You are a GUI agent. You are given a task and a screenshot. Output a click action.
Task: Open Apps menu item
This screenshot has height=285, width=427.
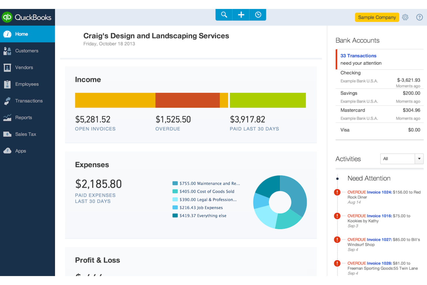pos(27,151)
